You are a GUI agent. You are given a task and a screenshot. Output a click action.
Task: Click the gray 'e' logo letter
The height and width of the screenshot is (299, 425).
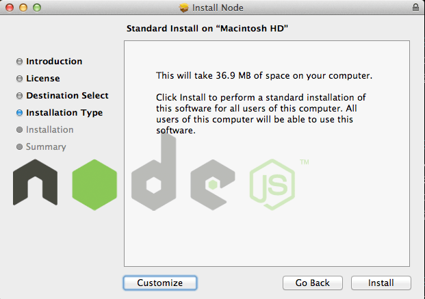tap(213, 185)
